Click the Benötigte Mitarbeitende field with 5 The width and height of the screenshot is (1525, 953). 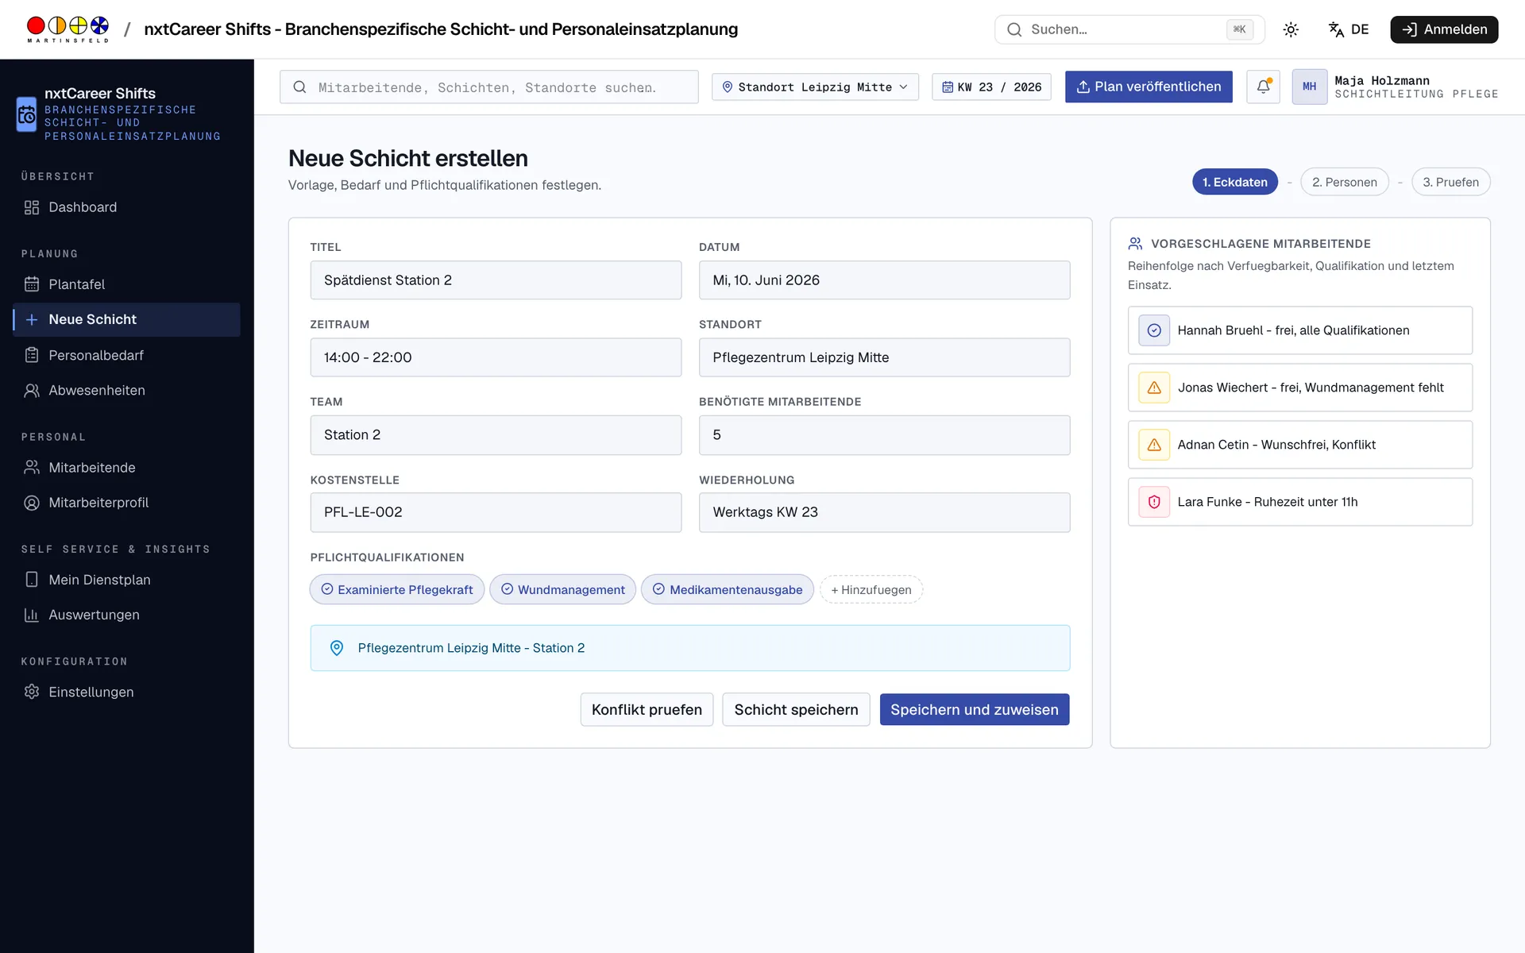pos(885,435)
